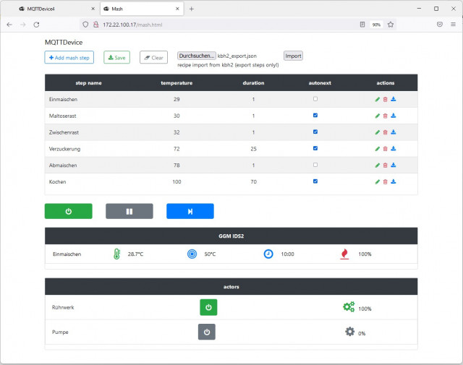Image resolution: width=463 pixels, height=365 pixels.
Task: Click the 28.7°C current temperature reading
Action: coord(135,254)
